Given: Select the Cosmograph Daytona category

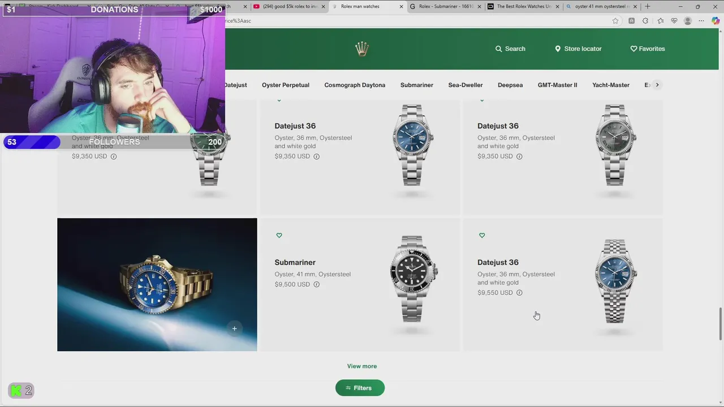Looking at the screenshot, I should (x=355, y=85).
